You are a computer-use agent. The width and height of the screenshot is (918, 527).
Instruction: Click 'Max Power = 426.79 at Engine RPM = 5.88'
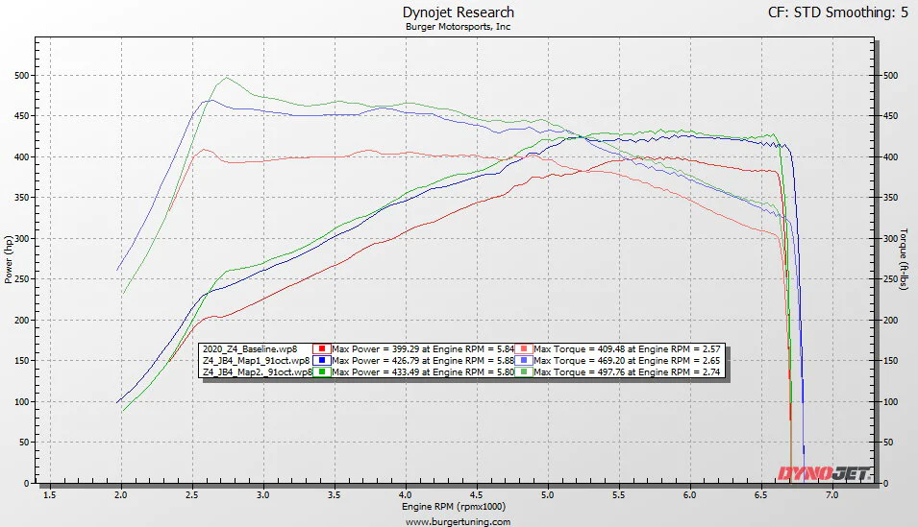point(423,360)
